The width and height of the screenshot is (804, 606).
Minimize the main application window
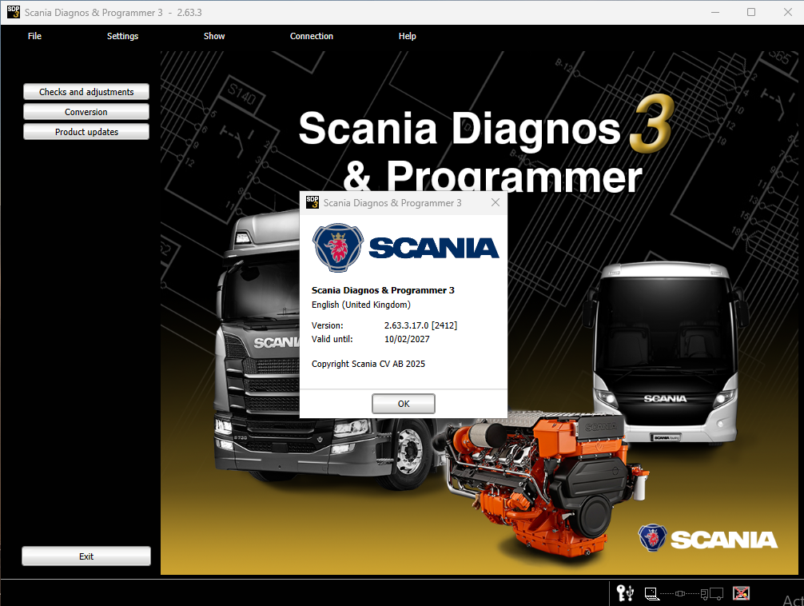[x=715, y=12]
